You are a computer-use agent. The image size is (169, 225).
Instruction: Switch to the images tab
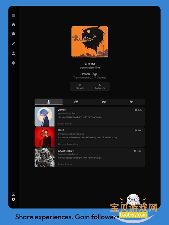point(76,102)
